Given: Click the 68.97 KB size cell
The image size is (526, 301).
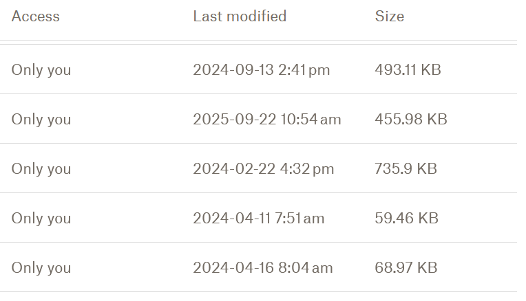Looking at the screenshot, I should coord(406,268).
